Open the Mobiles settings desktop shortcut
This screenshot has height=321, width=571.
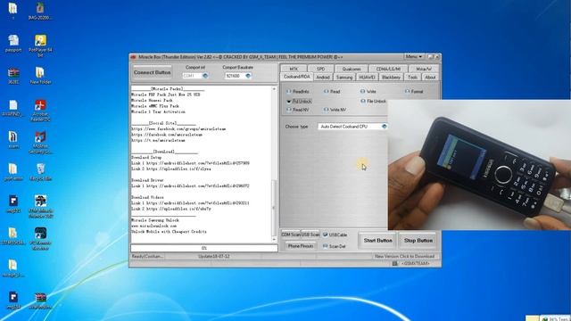tap(40, 143)
